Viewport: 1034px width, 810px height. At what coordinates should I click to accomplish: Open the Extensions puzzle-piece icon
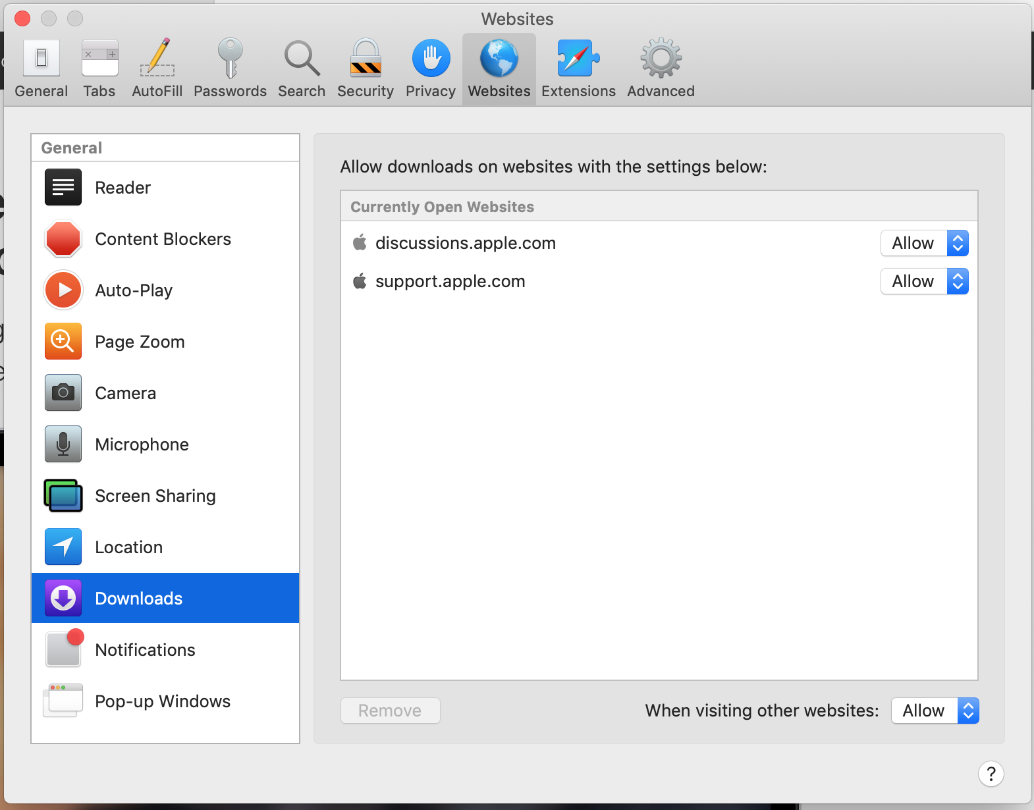coord(578,58)
